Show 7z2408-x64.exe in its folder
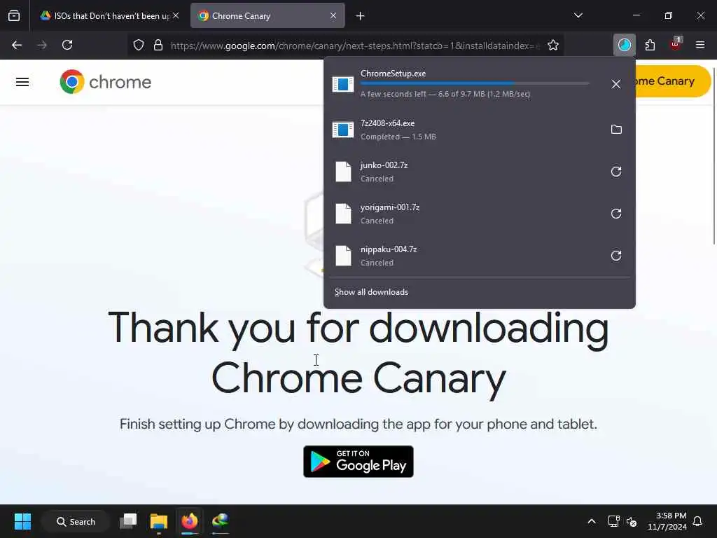The height and width of the screenshot is (538, 717). pyautogui.click(x=616, y=130)
